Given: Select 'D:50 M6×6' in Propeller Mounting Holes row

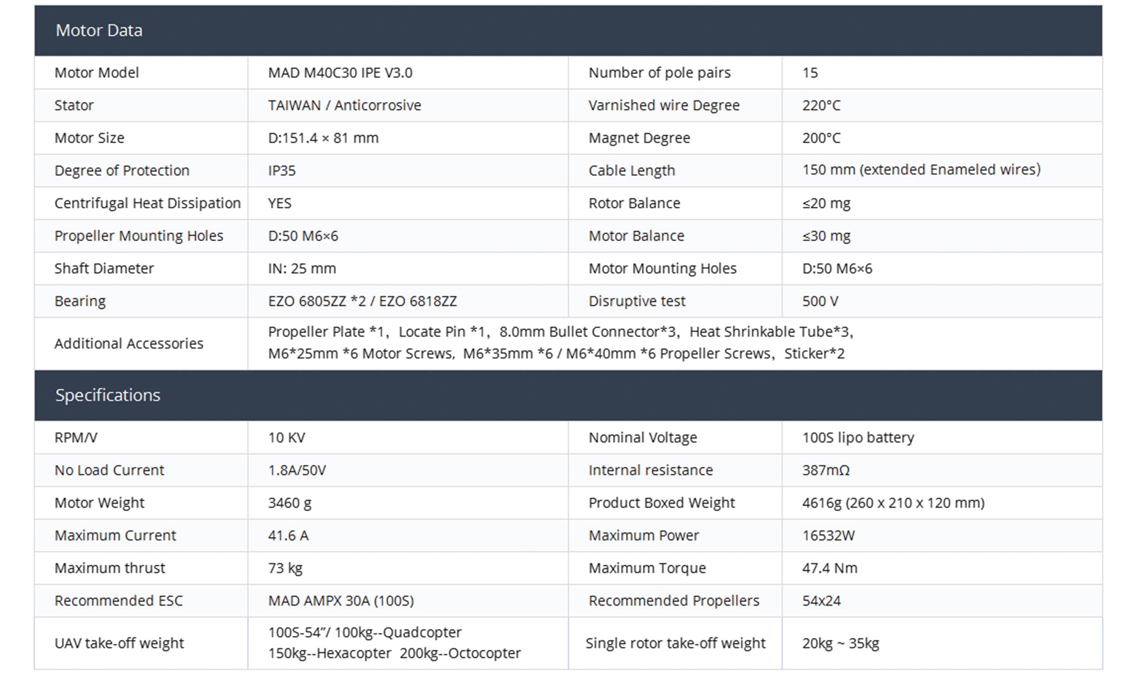Looking at the screenshot, I should (x=303, y=235).
